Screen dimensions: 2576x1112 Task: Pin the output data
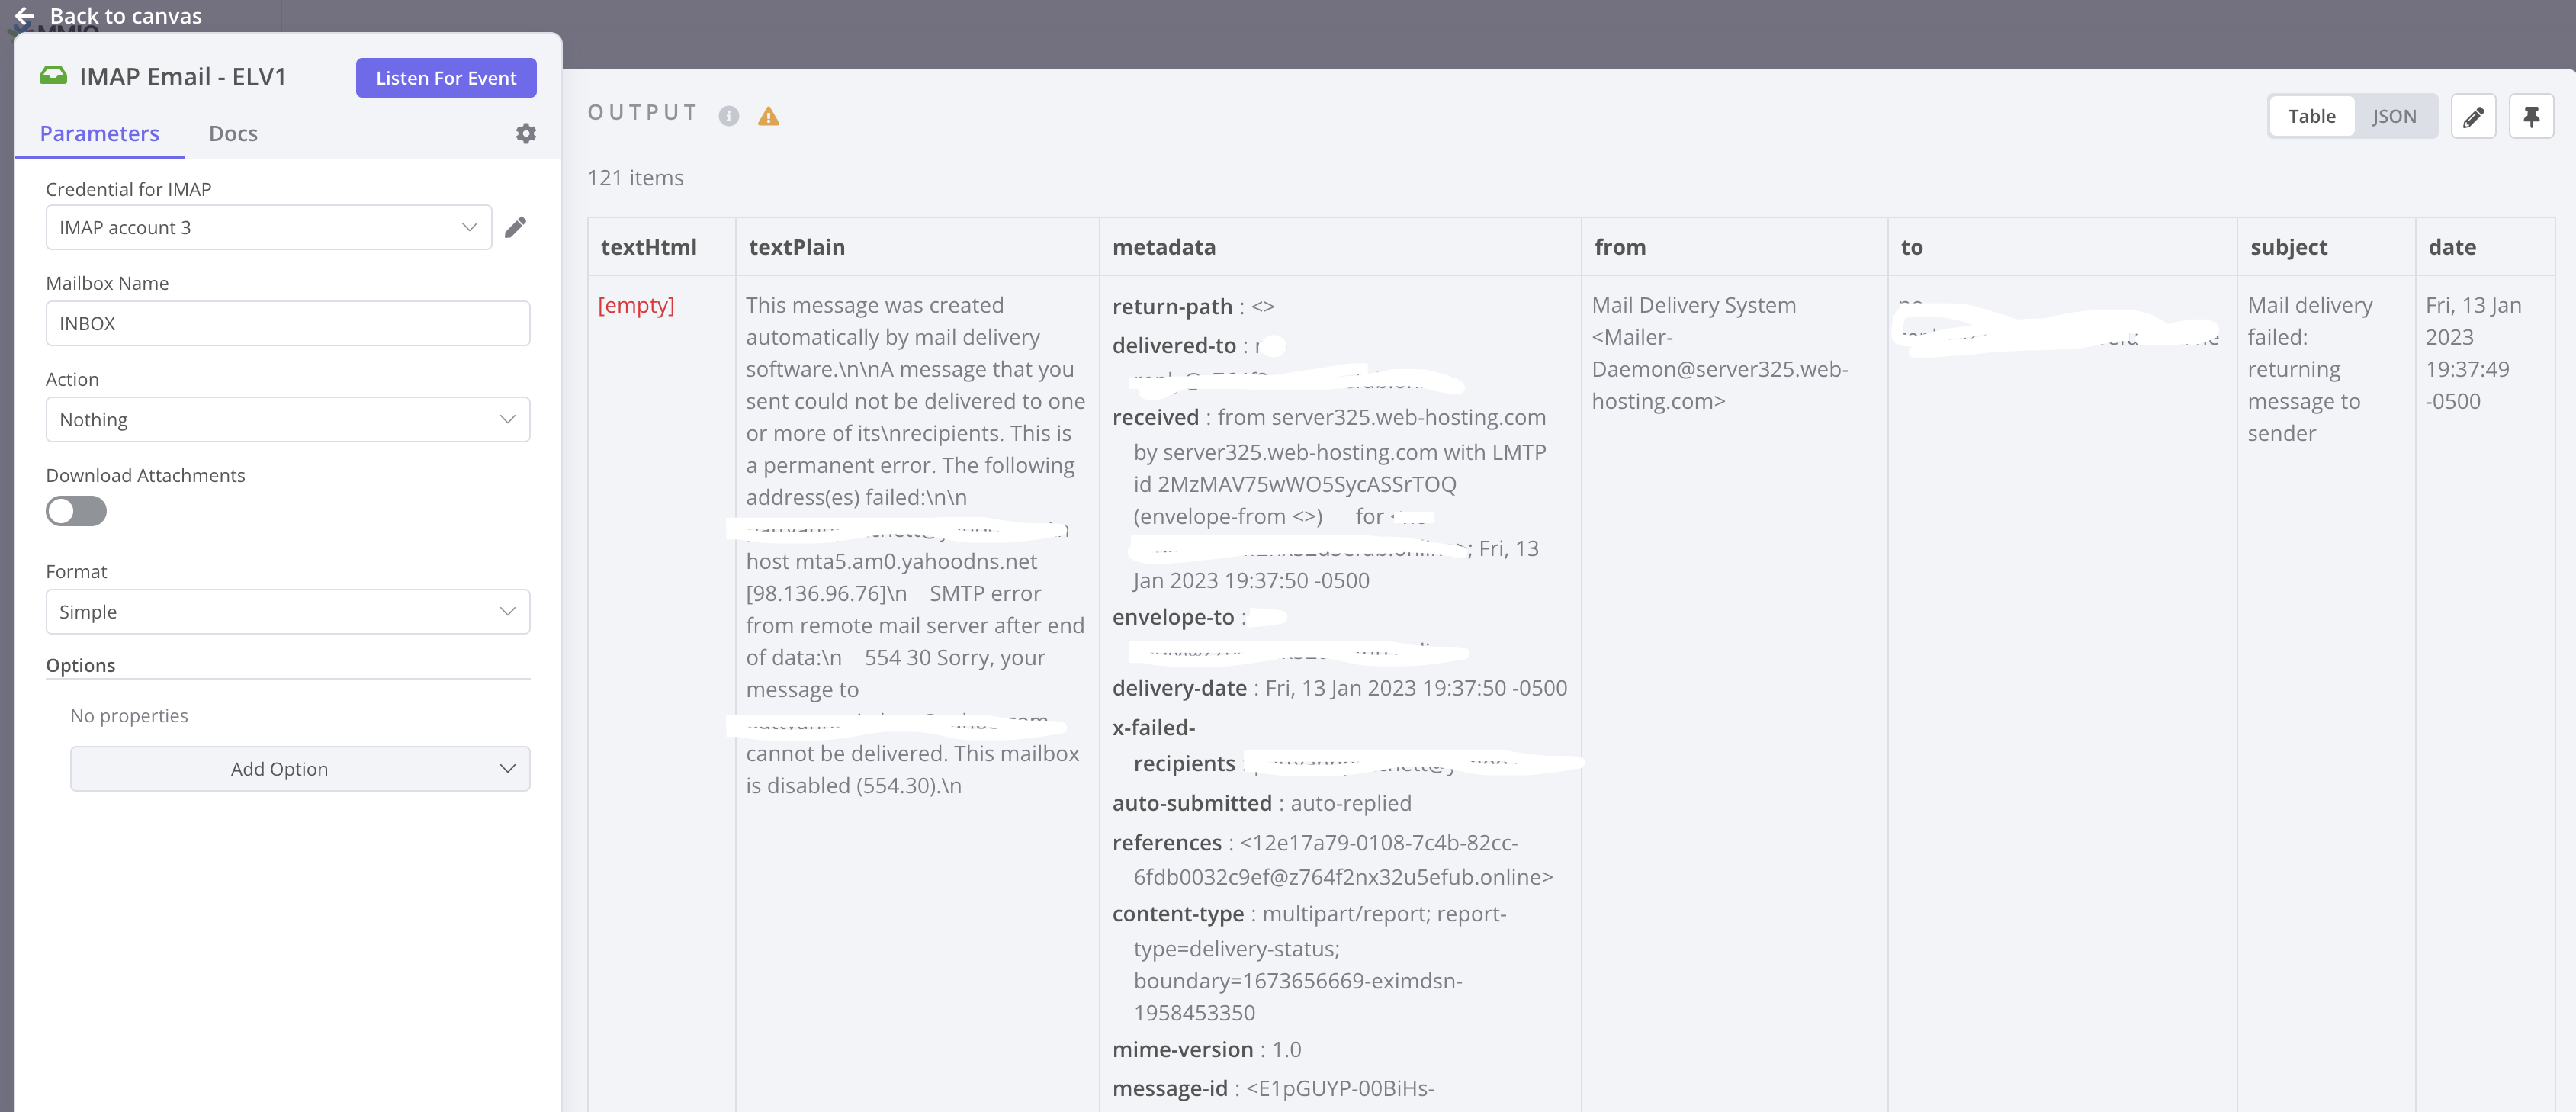click(2531, 116)
